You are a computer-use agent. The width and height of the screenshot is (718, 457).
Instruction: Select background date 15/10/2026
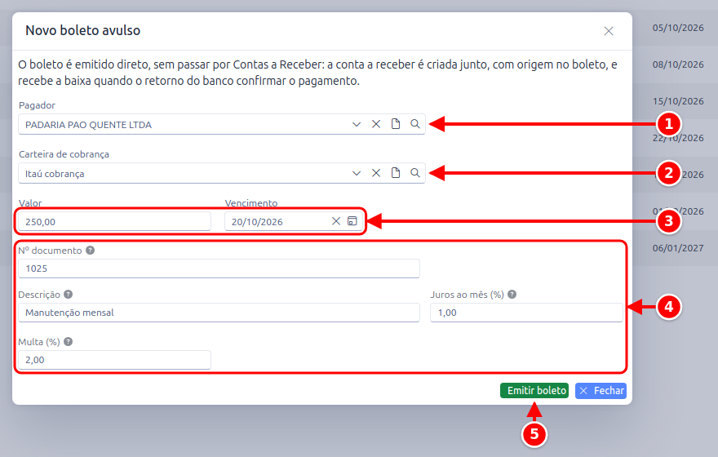[x=678, y=101]
